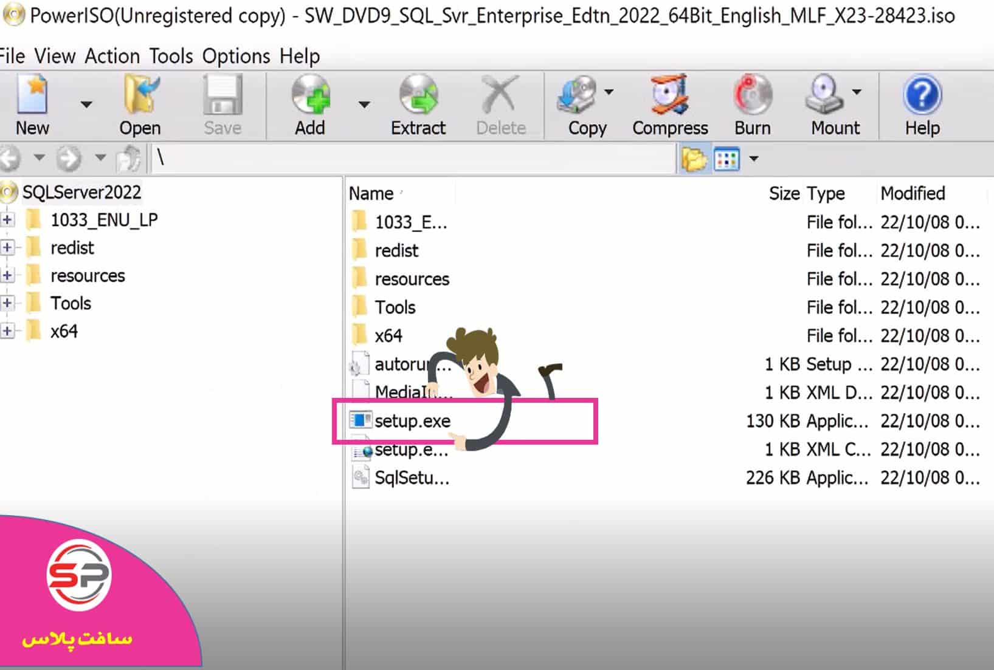Click the view mode icon
The image size is (994, 670).
(x=727, y=159)
